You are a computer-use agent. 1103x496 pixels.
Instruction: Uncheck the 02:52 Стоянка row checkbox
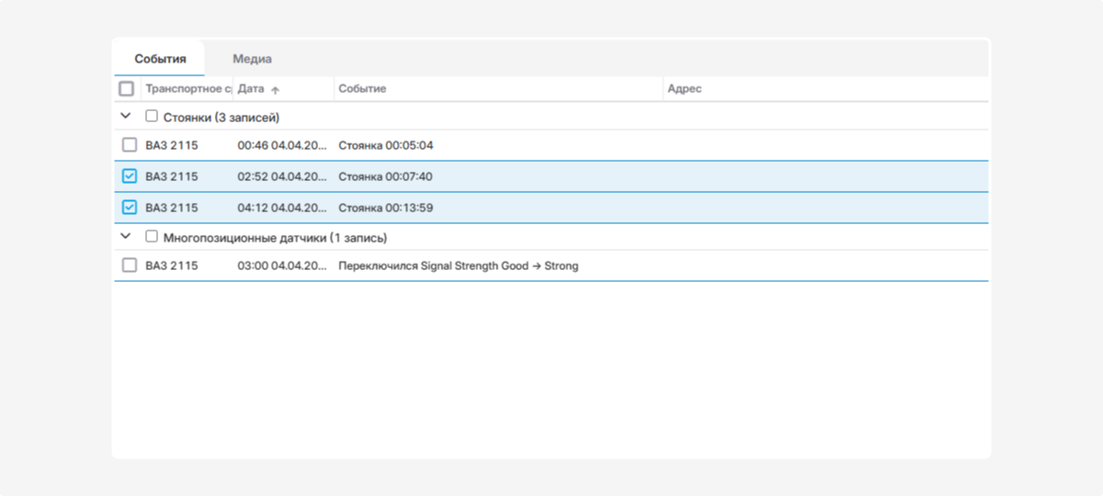coord(130,176)
